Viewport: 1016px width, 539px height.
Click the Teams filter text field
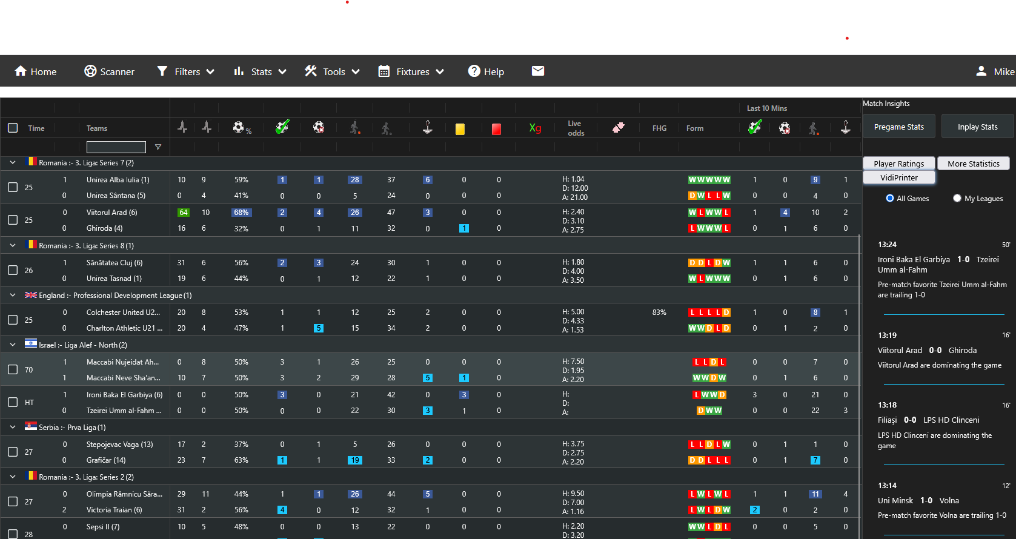click(x=116, y=147)
